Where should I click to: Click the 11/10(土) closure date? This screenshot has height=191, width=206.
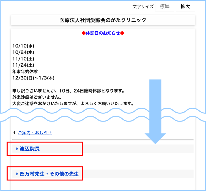(x=23, y=59)
